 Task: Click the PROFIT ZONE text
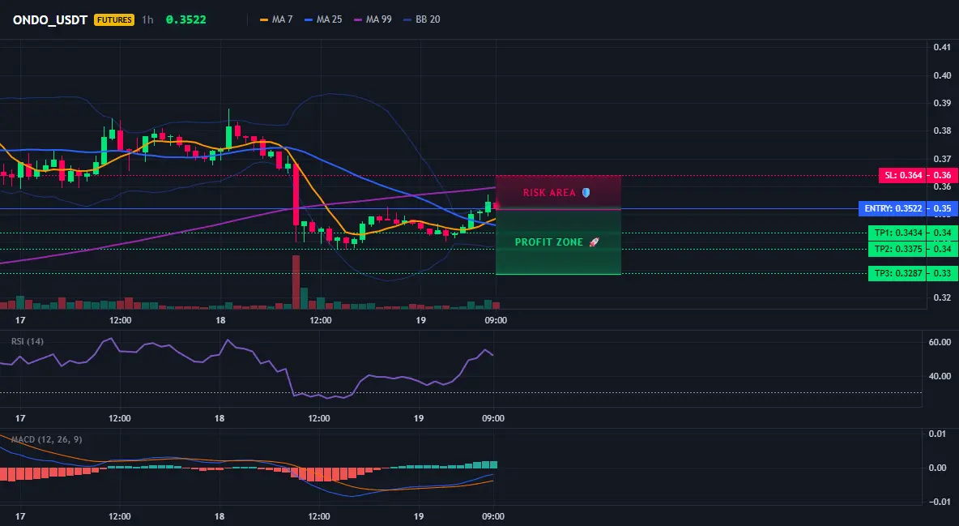tap(548, 242)
